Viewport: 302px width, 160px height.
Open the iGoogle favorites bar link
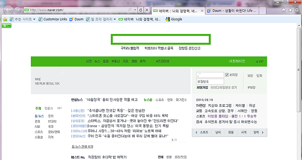(174, 19)
